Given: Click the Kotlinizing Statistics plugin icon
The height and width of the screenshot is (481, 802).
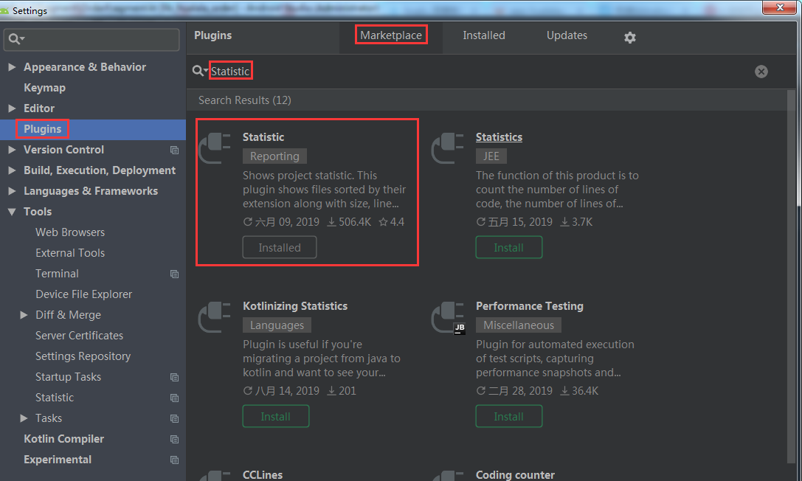Looking at the screenshot, I should (214, 317).
